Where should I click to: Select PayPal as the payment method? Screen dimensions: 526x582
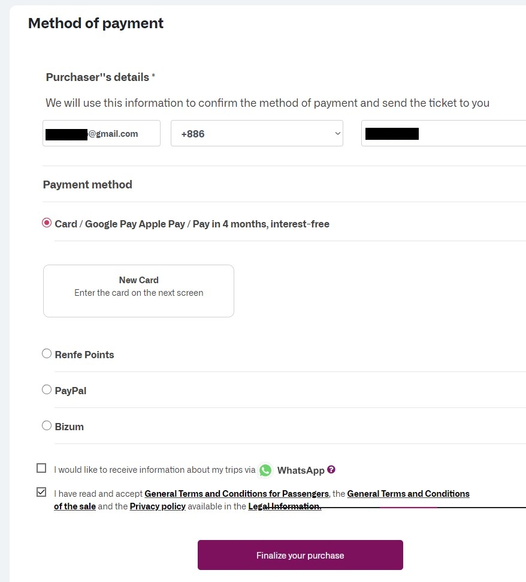coord(47,390)
